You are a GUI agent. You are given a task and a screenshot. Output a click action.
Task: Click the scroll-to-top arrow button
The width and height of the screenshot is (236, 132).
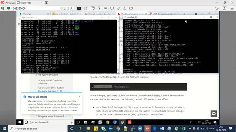point(214,114)
